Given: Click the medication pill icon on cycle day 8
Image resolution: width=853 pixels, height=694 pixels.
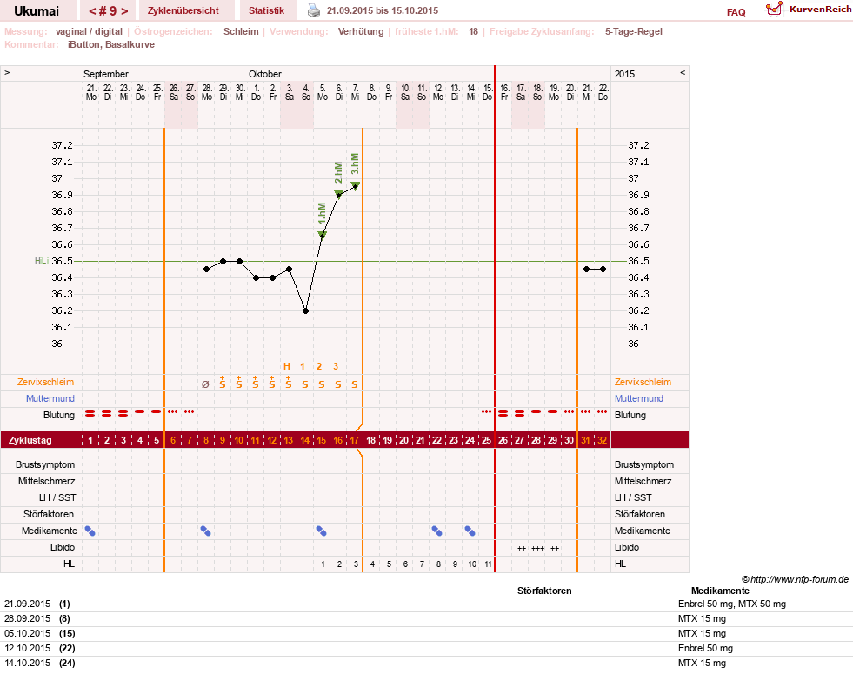Looking at the screenshot, I should coord(205,531).
